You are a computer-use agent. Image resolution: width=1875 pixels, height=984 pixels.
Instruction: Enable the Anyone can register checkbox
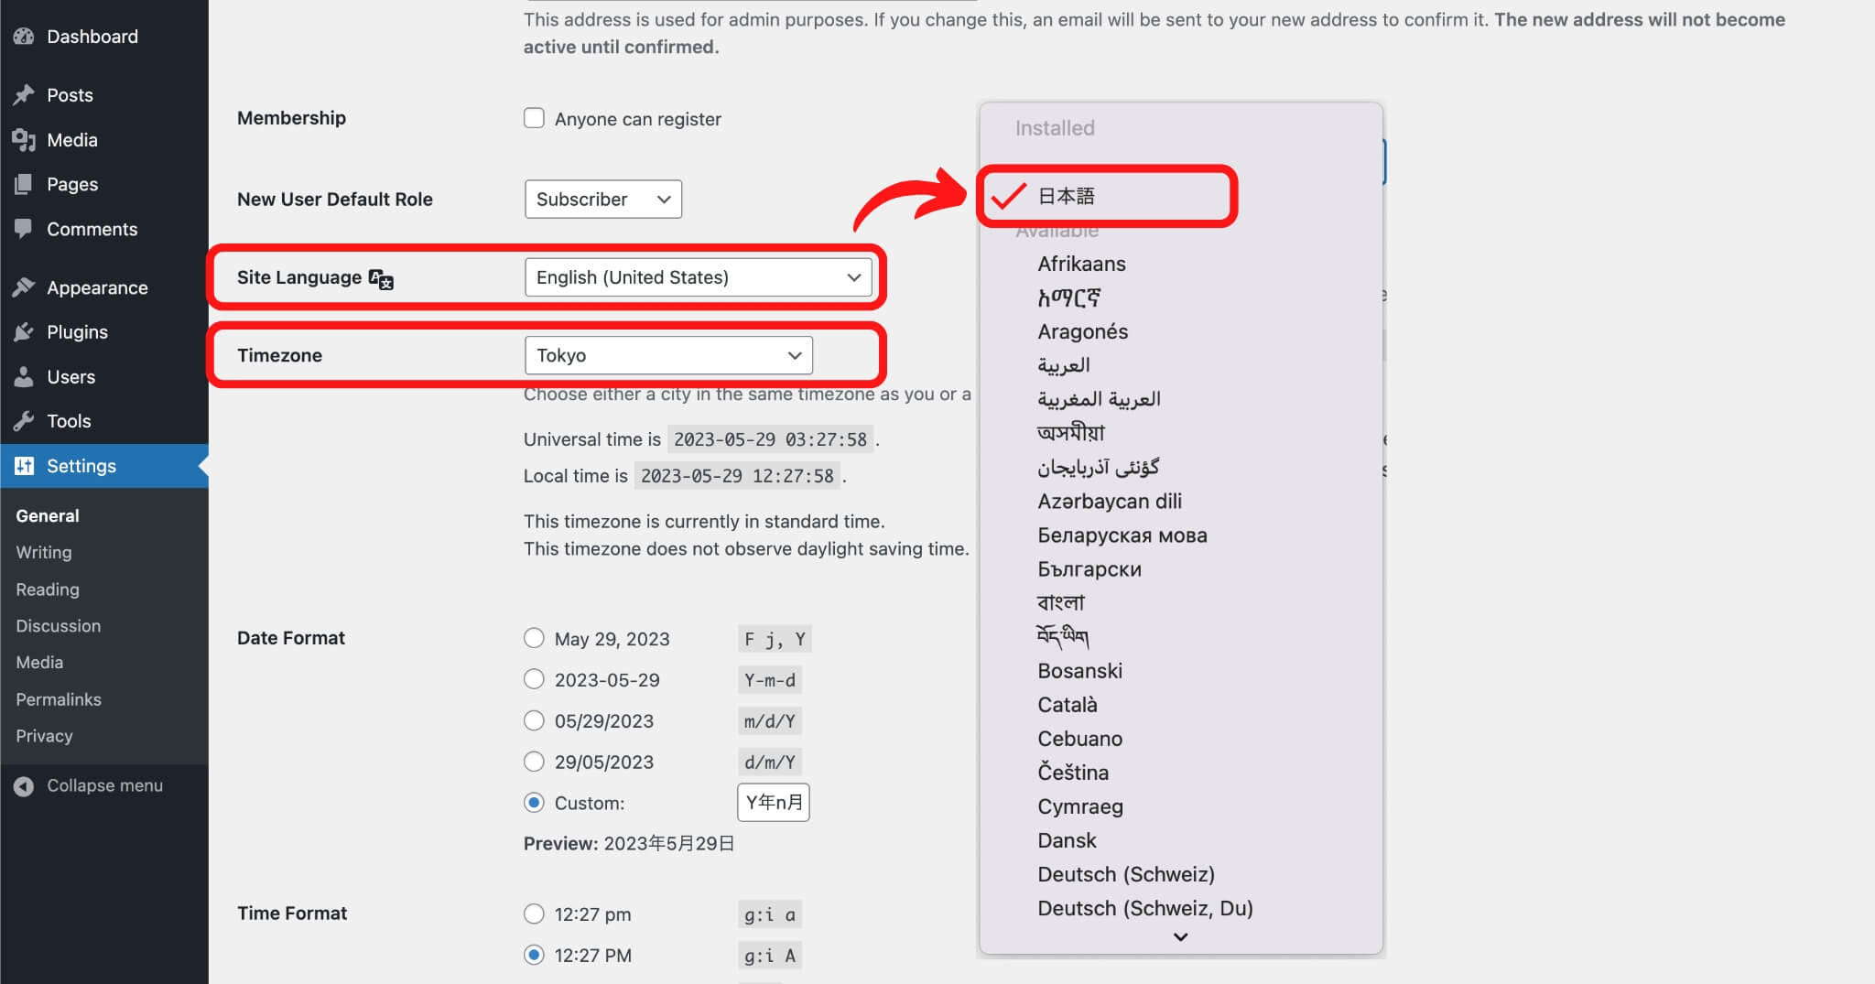[x=534, y=117]
